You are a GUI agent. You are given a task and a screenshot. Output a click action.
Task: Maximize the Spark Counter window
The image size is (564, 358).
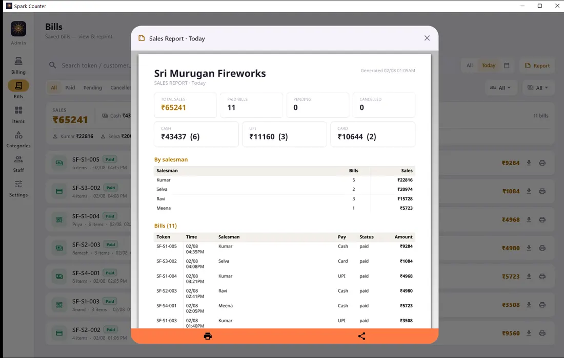(539, 6)
